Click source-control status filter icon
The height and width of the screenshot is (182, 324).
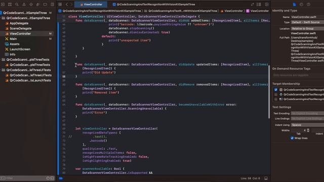(x=52, y=178)
